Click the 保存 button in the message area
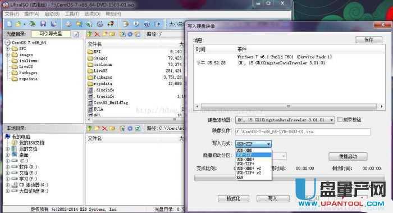 [x=369, y=40]
